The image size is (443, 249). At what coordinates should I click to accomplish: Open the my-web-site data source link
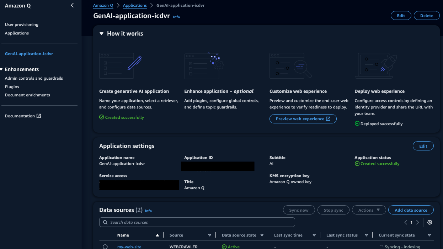(x=129, y=247)
